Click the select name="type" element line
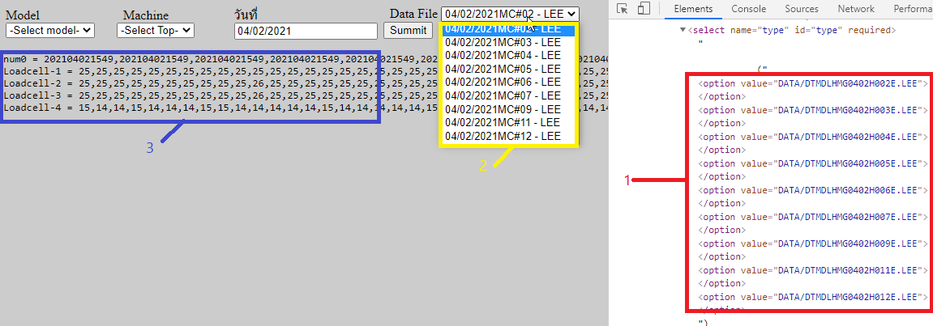Viewport: 933px width, 326px height. click(791, 30)
